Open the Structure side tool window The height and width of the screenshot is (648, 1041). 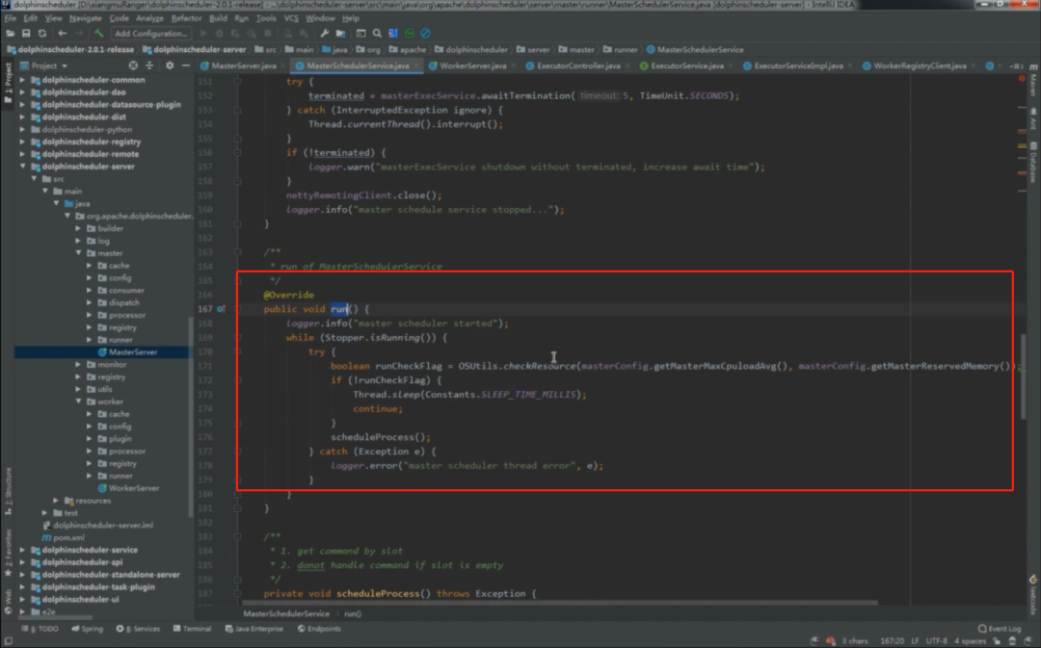click(x=8, y=491)
